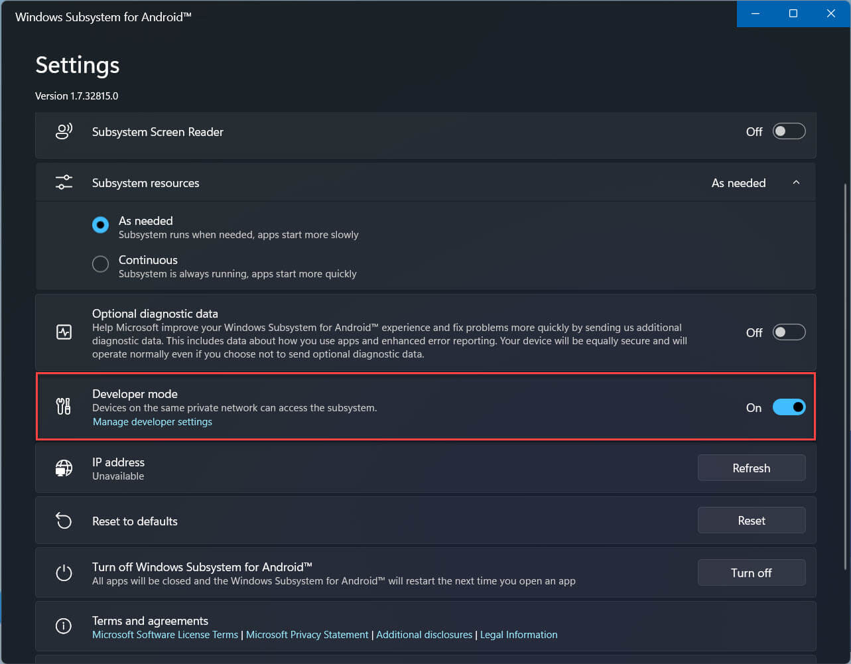The width and height of the screenshot is (851, 664).
Task: Close the Windows Subsystem for Android window
Action: point(831,13)
